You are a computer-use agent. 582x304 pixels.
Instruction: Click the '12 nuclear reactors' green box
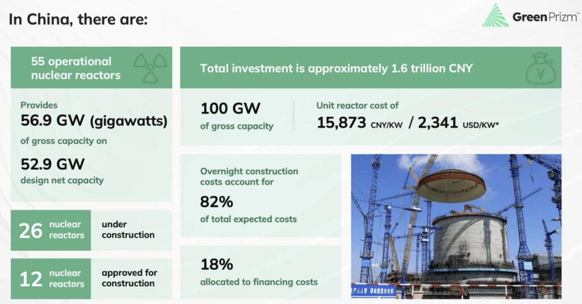pyautogui.click(x=51, y=278)
